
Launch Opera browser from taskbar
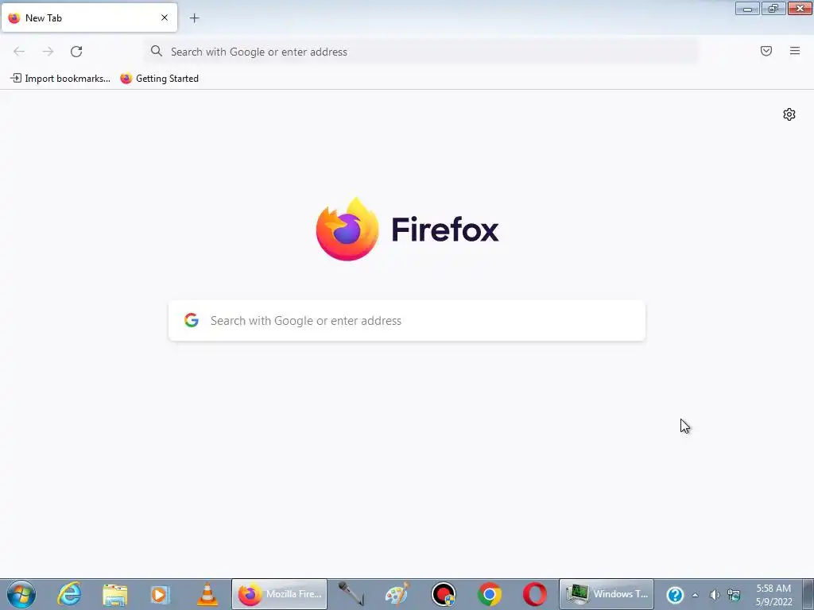coord(535,594)
